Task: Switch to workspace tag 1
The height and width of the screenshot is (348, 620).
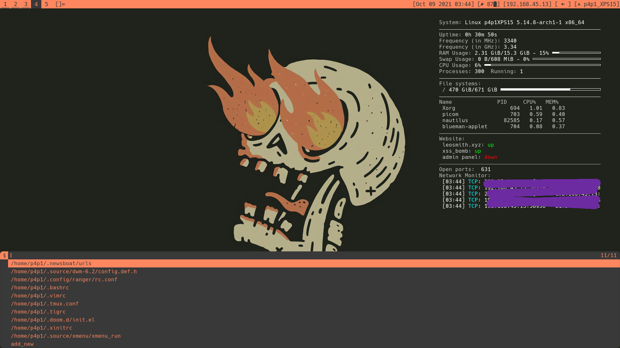Action: (x=5, y=4)
